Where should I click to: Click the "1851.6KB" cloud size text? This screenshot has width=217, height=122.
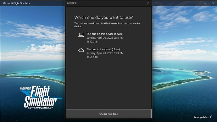coord(92,57)
